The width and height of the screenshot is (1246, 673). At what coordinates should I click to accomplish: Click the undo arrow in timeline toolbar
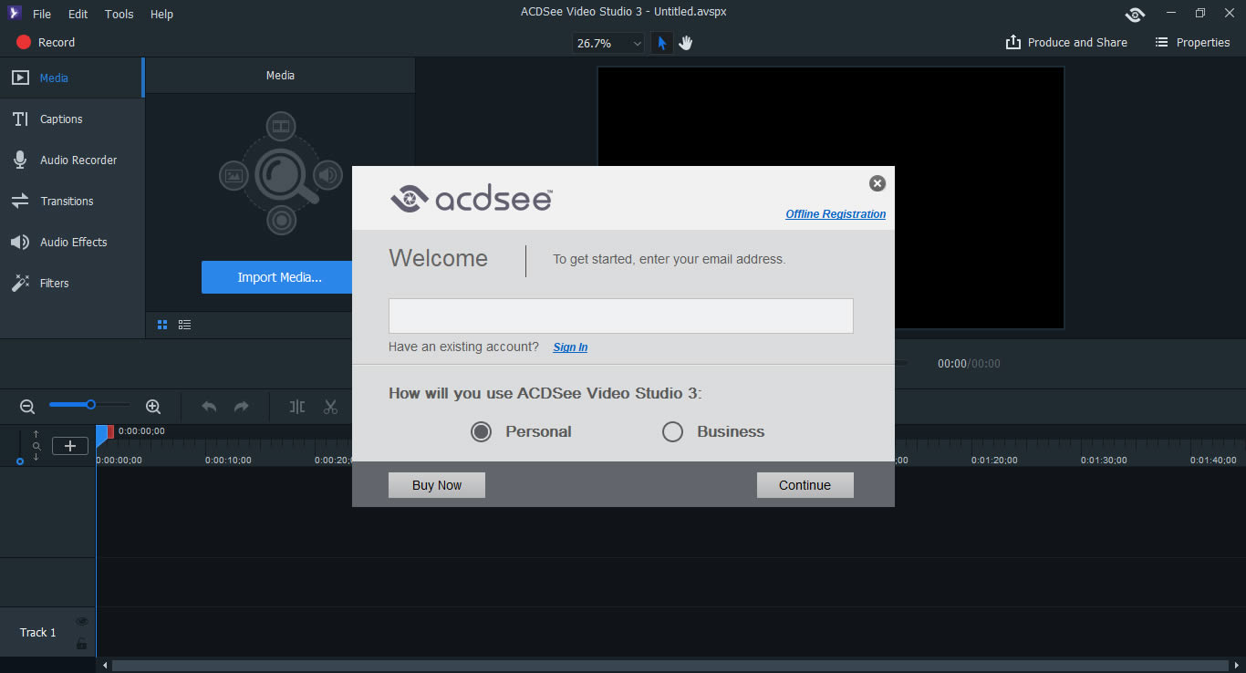pos(209,407)
